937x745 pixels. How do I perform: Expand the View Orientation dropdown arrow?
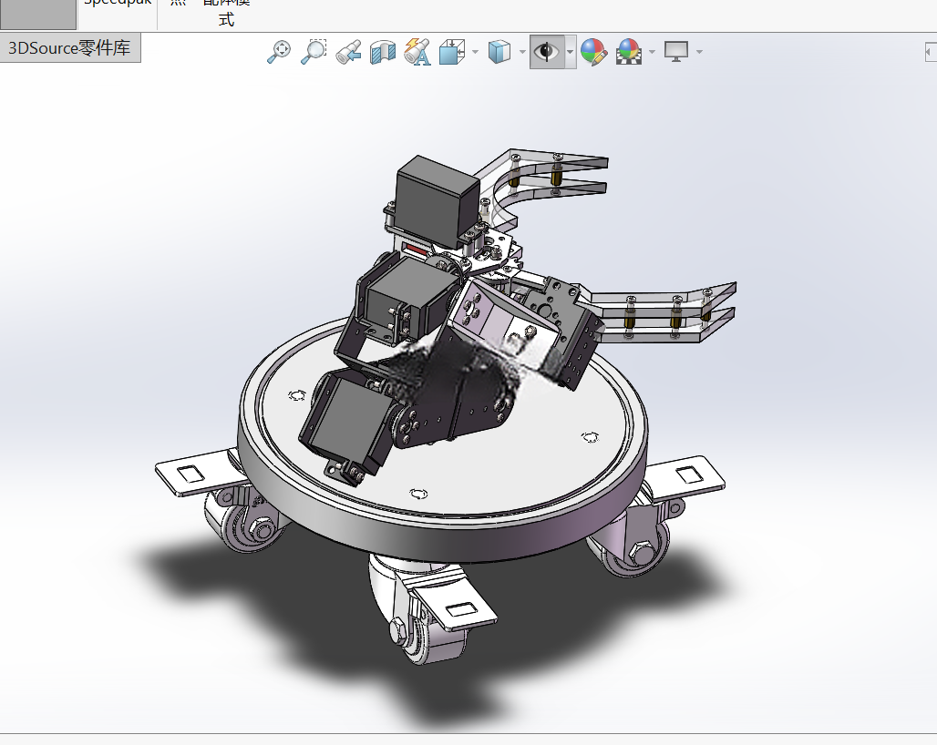[475, 52]
